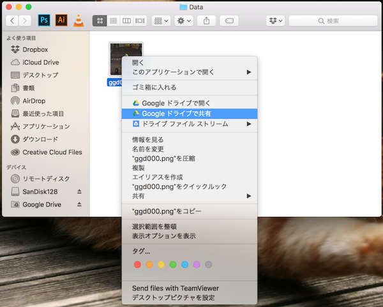Screen dimensions: 383x307
Task: Apply the green tag color
Action: [173, 264]
